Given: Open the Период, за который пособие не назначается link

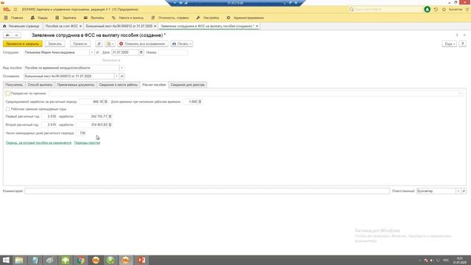Looking at the screenshot, I should (x=39, y=143).
